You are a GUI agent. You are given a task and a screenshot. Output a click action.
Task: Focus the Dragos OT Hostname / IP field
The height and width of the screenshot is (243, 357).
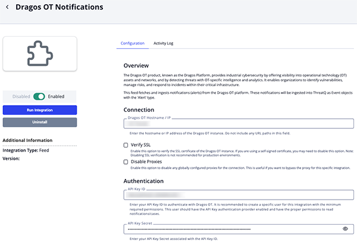[x=239, y=124]
